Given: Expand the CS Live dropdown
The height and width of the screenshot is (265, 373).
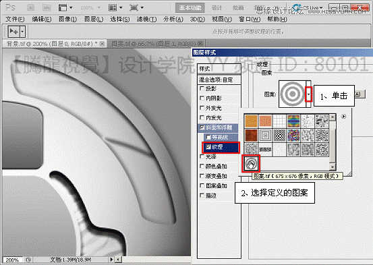Looking at the screenshot, I should click(x=321, y=8).
